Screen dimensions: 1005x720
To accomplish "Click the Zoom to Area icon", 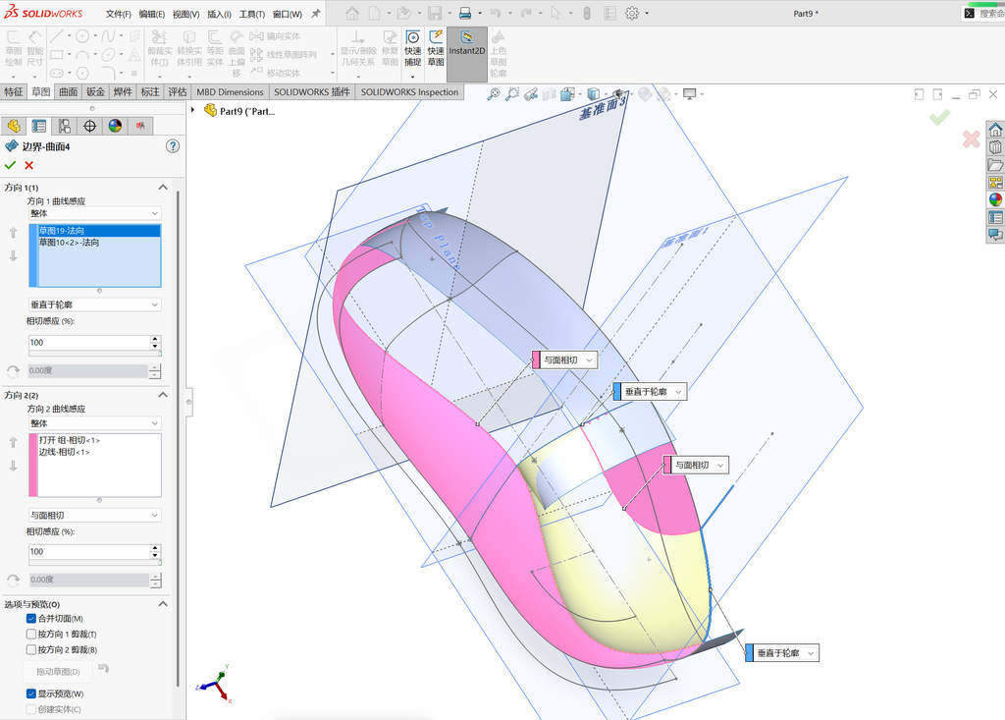I will (x=511, y=94).
